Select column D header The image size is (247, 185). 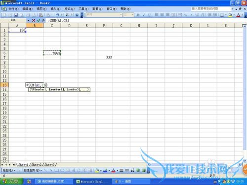[x=69, y=26]
